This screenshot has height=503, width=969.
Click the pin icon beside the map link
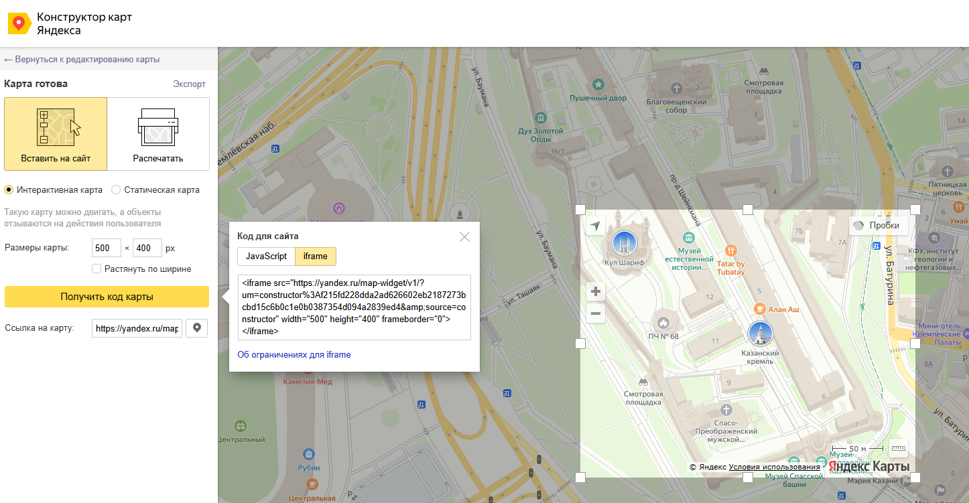point(197,328)
